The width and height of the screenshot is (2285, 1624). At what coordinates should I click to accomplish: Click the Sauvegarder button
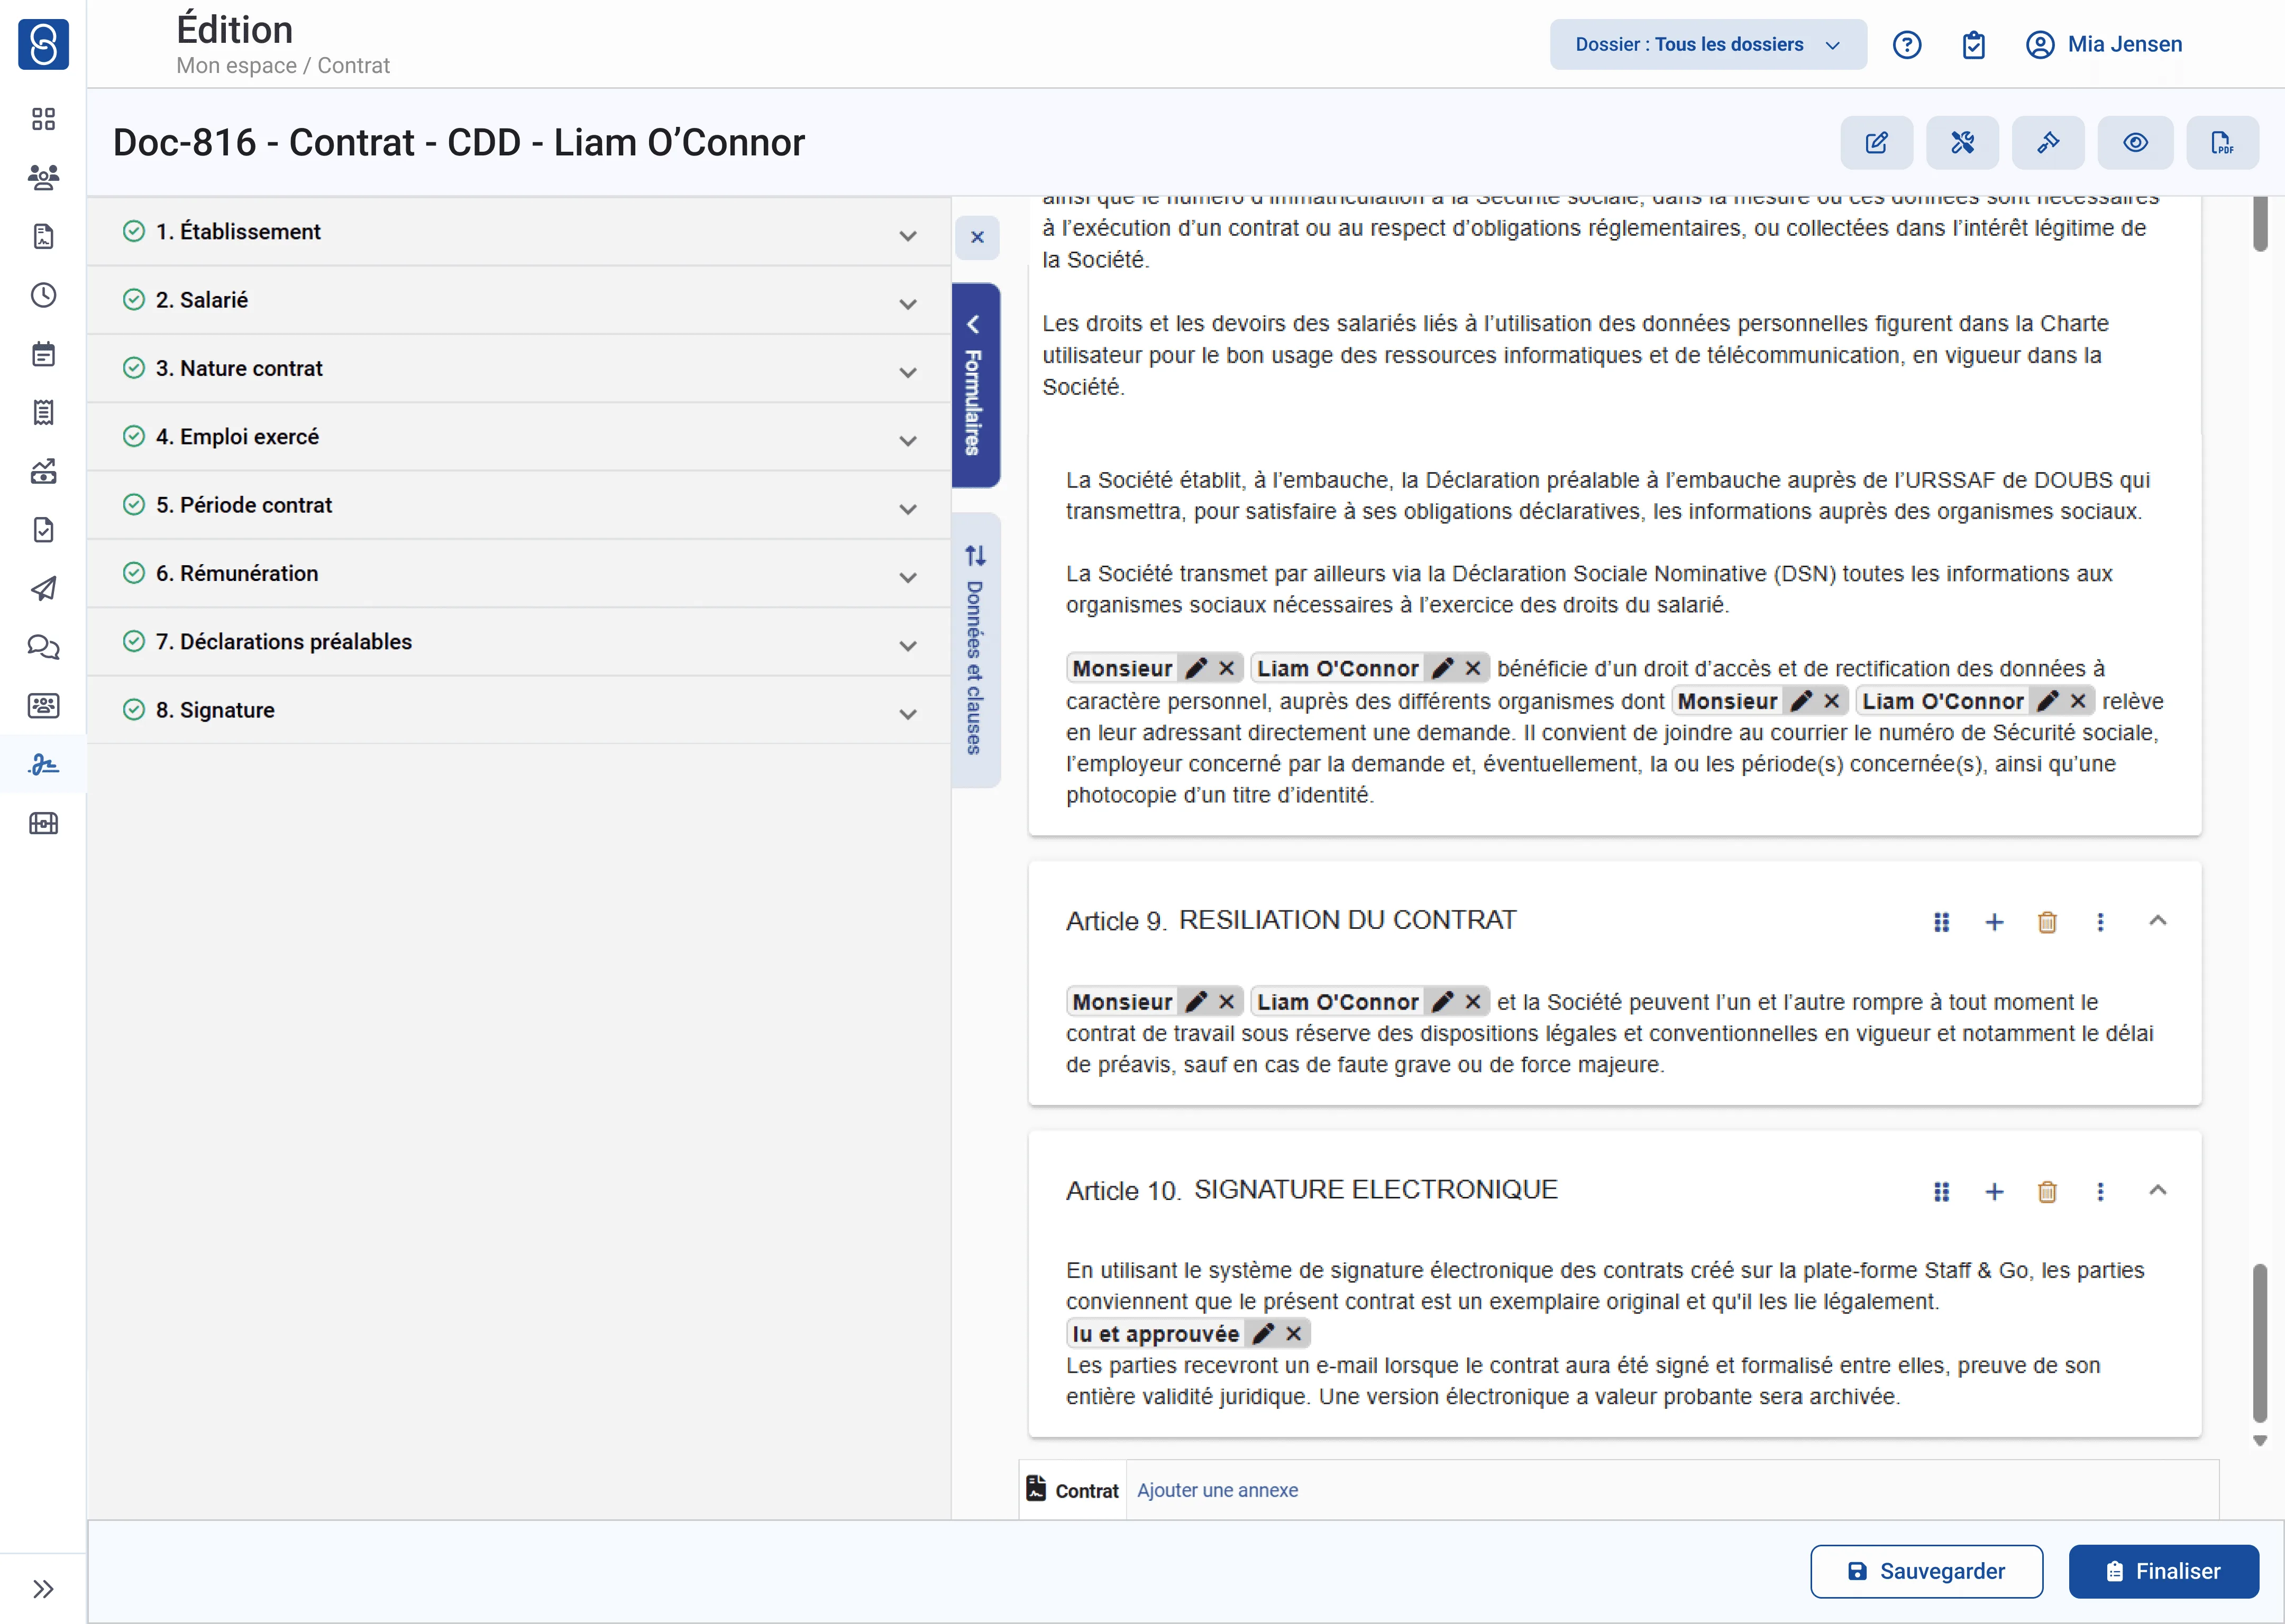click(1927, 1572)
